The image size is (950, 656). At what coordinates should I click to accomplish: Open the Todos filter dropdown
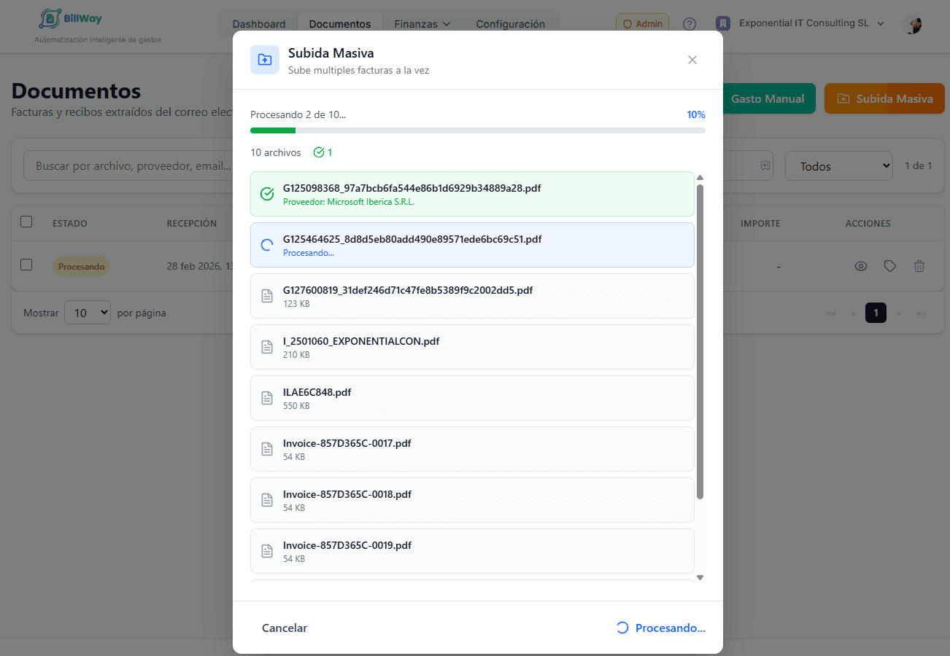click(x=838, y=166)
